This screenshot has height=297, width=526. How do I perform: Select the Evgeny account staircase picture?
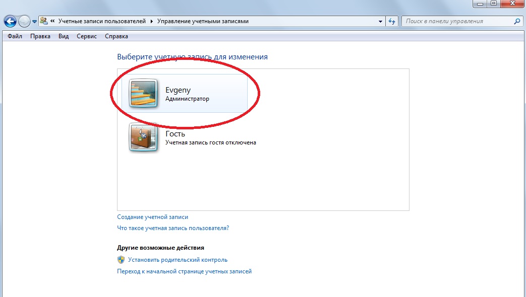pos(143,94)
